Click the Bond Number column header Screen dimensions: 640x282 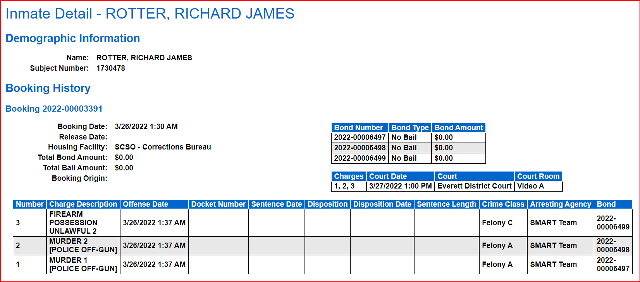tap(359, 127)
